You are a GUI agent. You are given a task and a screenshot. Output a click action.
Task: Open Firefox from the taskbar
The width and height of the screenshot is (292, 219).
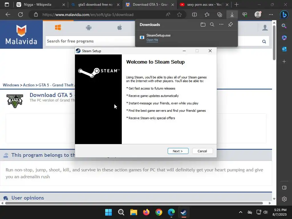coord(146,212)
